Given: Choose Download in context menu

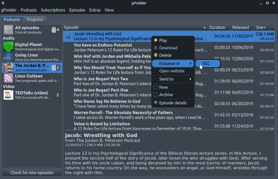Looking at the screenshot, I should coord(173,48).
